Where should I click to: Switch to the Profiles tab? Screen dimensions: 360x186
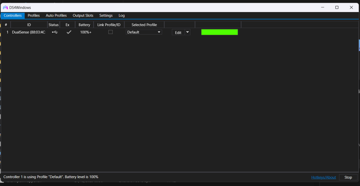[x=34, y=15]
